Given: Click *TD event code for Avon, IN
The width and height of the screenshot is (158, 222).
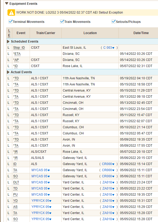Looking at the screenshot, I should [16, 139].
